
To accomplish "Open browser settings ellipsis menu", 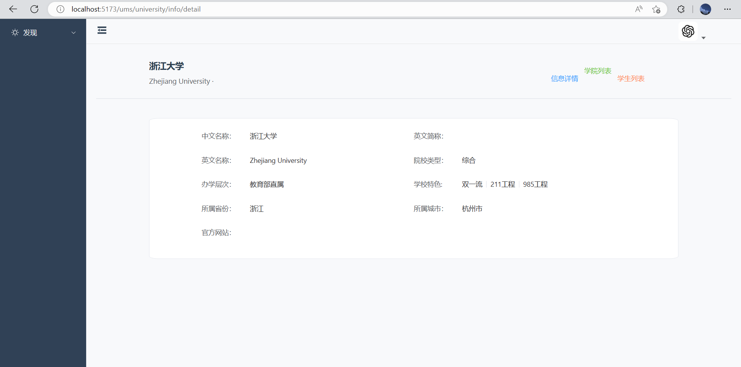I will [727, 9].
